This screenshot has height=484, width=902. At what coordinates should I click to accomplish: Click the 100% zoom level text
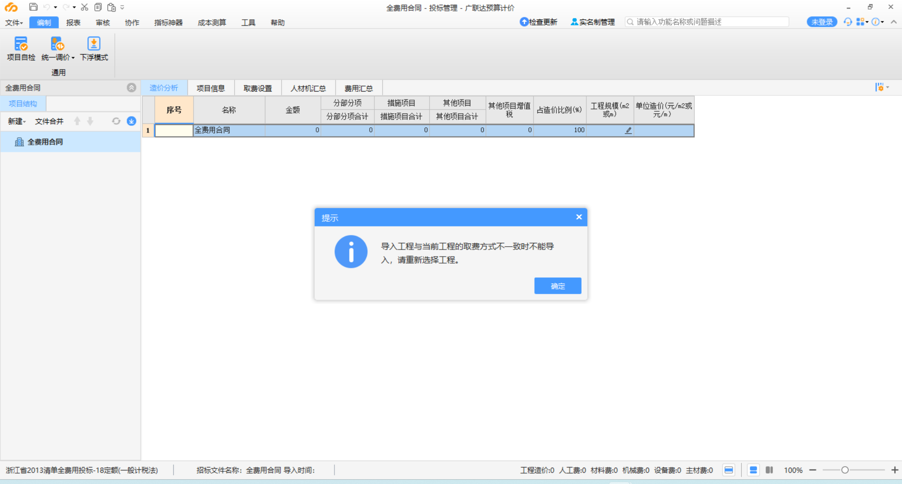click(x=793, y=470)
